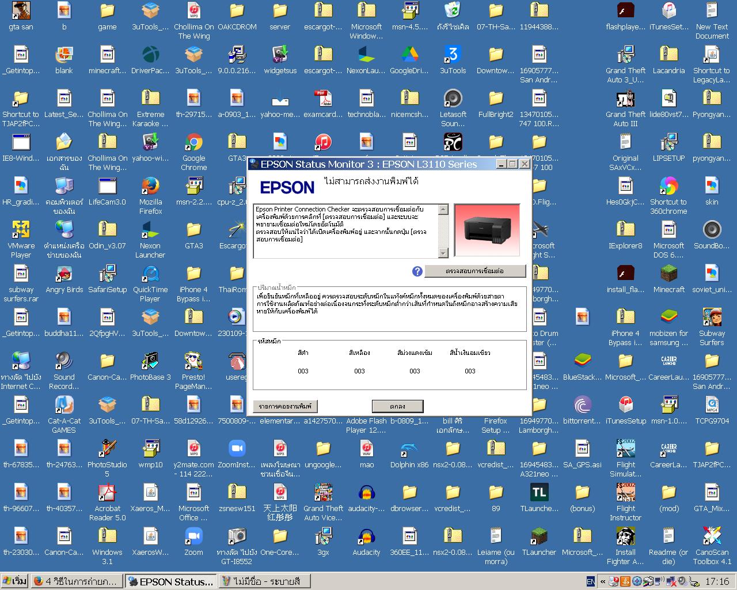Open the gta san desktop icon
The height and width of the screenshot is (590, 737).
tap(21, 16)
